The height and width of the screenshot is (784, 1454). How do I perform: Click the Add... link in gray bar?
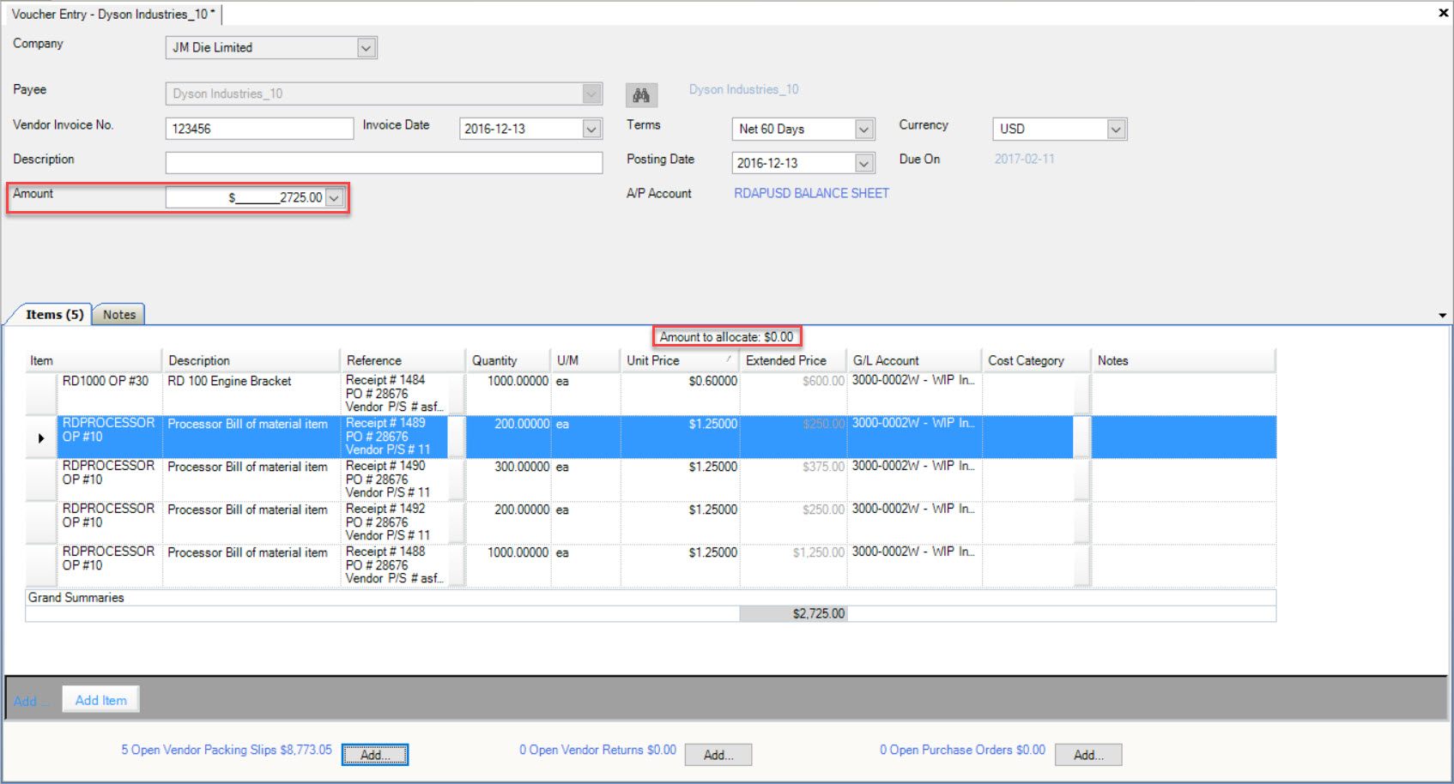click(31, 701)
